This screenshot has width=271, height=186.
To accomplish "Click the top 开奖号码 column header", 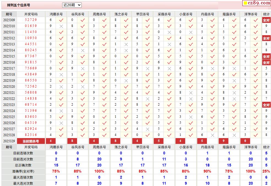I will 31,14.
